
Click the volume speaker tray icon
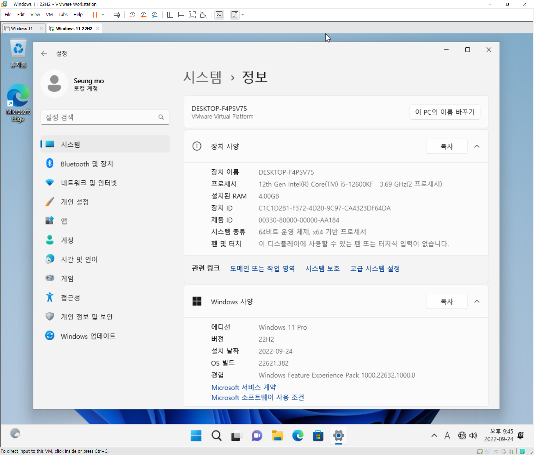click(x=473, y=436)
